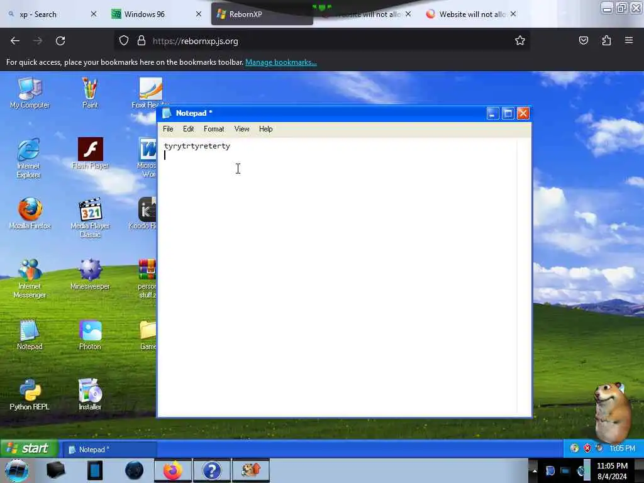Open Notepad's Format menu
This screenshot has width=644, height=483.
pos(214,129)
